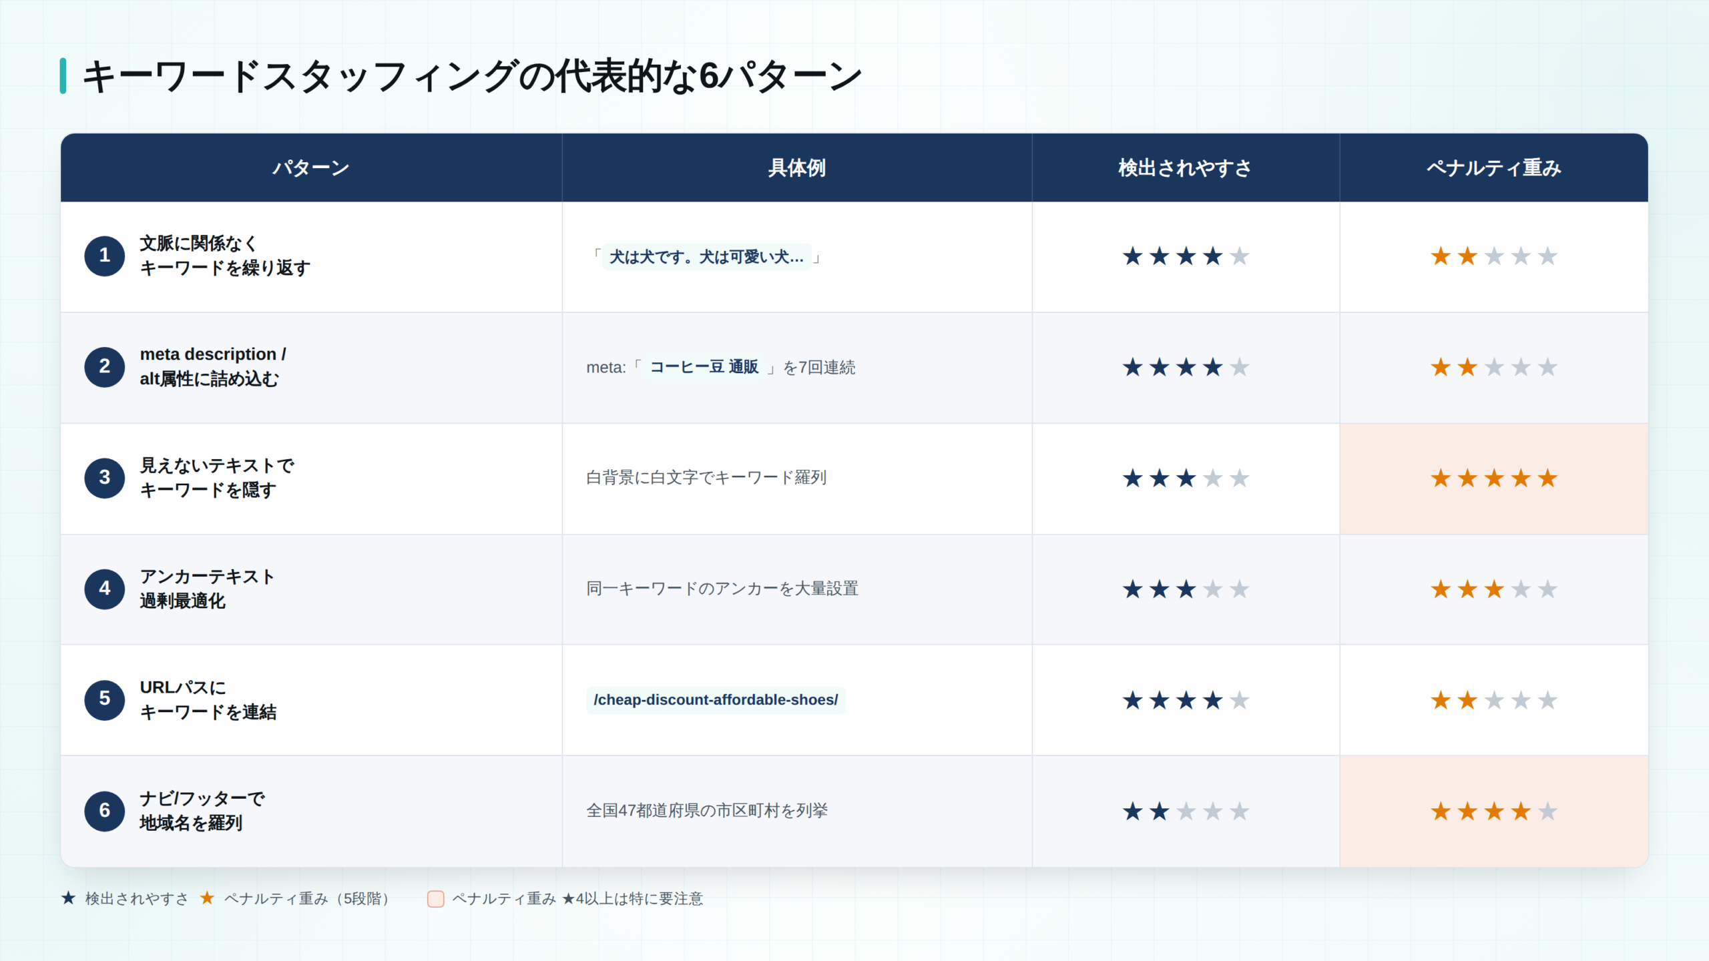Viewport: 1709px width, 961px height.
Task: Click the ペナルティ重み column header
Action: (1494, 168)
